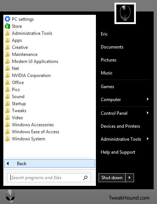The width and height of the screenshot is (157, 204).
Task: Select the Windows Accessories label
Action: 33,125
